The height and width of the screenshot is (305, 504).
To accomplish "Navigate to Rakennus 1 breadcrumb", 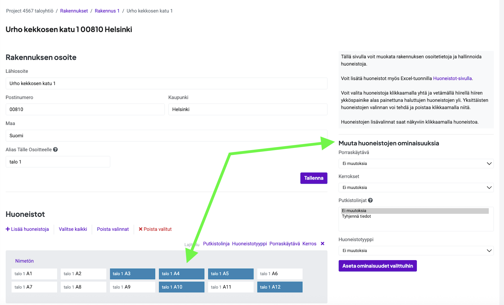I will coord(107,11).
